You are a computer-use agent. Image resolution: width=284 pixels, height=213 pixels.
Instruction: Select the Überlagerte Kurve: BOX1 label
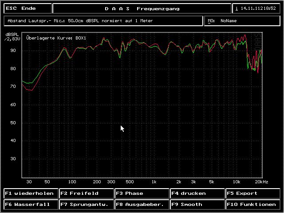coord(56,38)
